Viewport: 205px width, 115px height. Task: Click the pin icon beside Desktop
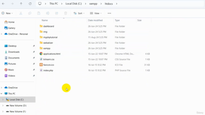coord(34,46)
